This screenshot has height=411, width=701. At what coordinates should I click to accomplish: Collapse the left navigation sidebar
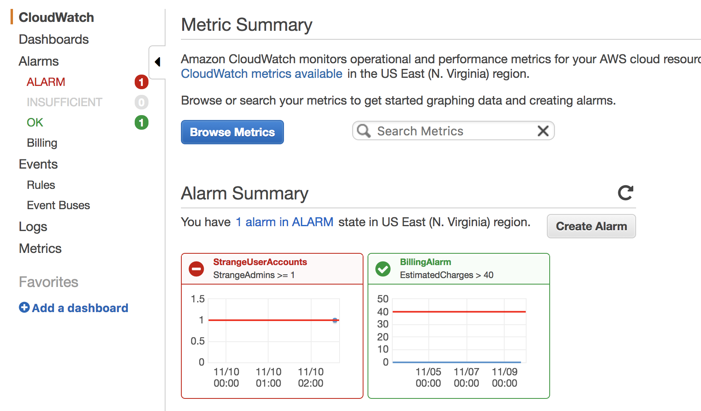pyautogui.click(x=157, y=62)
